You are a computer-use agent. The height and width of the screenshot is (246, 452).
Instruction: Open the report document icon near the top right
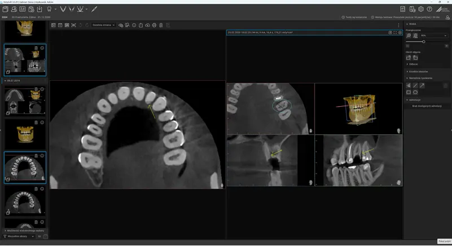click(403, 9)
